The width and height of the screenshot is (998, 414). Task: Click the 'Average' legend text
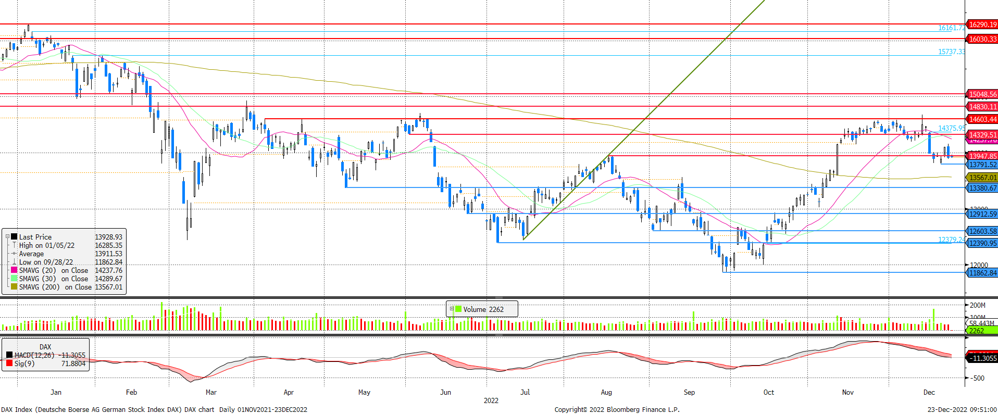click(31, 253)
